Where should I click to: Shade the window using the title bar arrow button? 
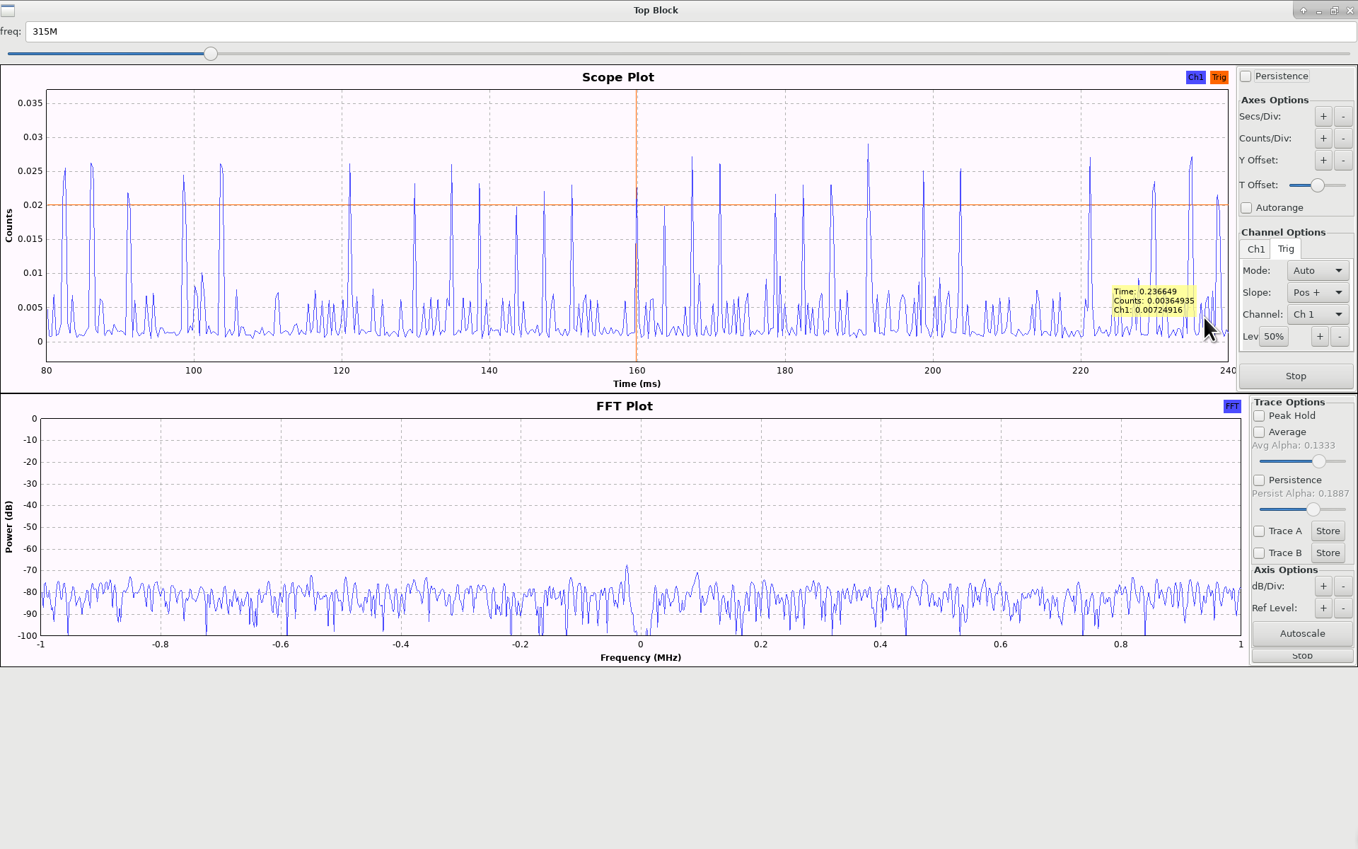pyautogui.click(x=1304, y=11)
